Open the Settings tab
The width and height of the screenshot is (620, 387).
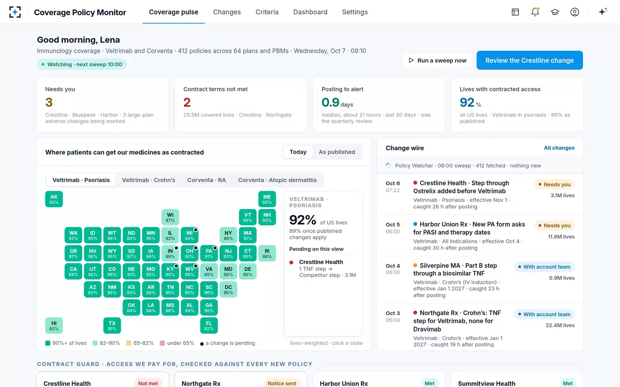(355, 12)
